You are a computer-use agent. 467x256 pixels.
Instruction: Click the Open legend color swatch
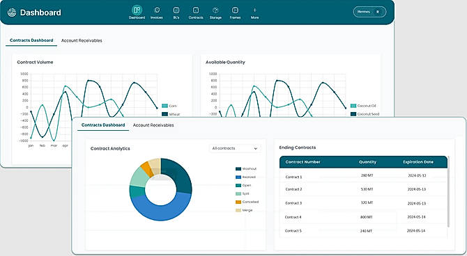pos(238,186)
